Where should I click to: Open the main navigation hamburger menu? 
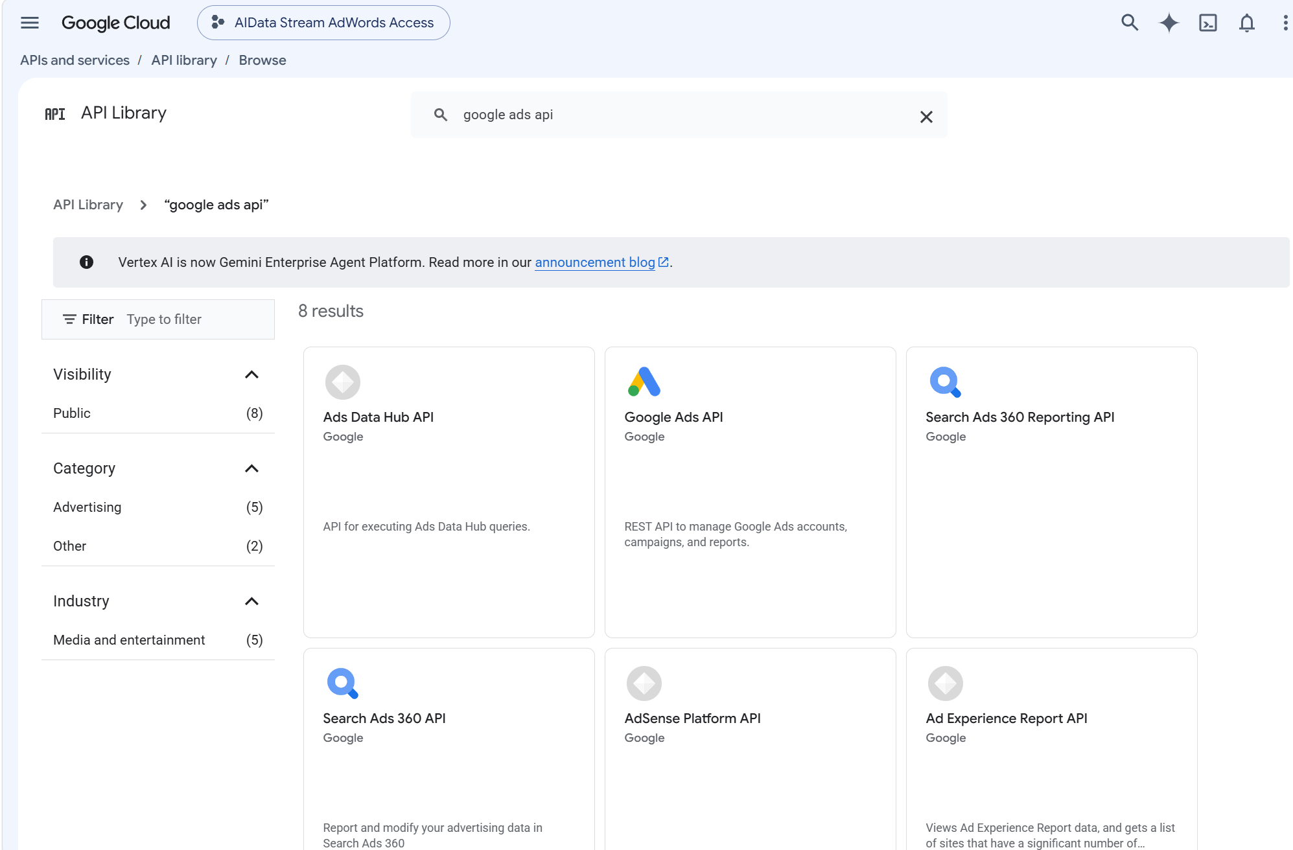(x=30, y=23)
